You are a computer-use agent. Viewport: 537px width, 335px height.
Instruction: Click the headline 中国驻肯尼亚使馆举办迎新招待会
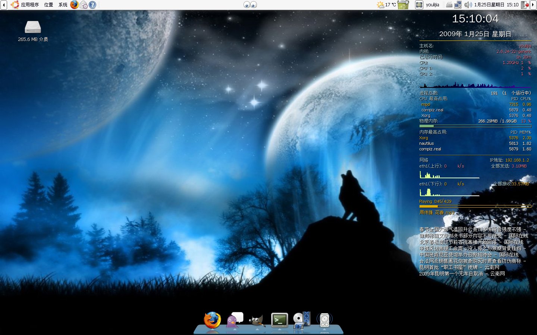(456, 255)
